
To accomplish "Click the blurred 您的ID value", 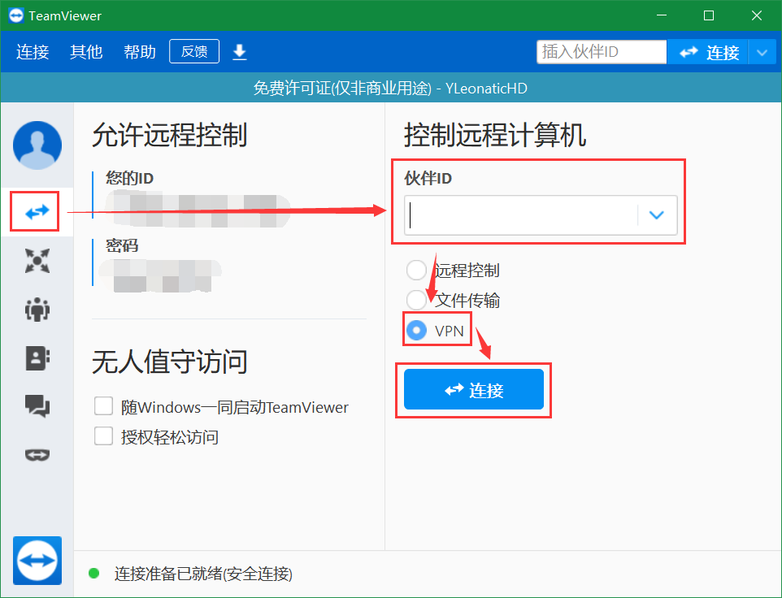I will [198, 210].
